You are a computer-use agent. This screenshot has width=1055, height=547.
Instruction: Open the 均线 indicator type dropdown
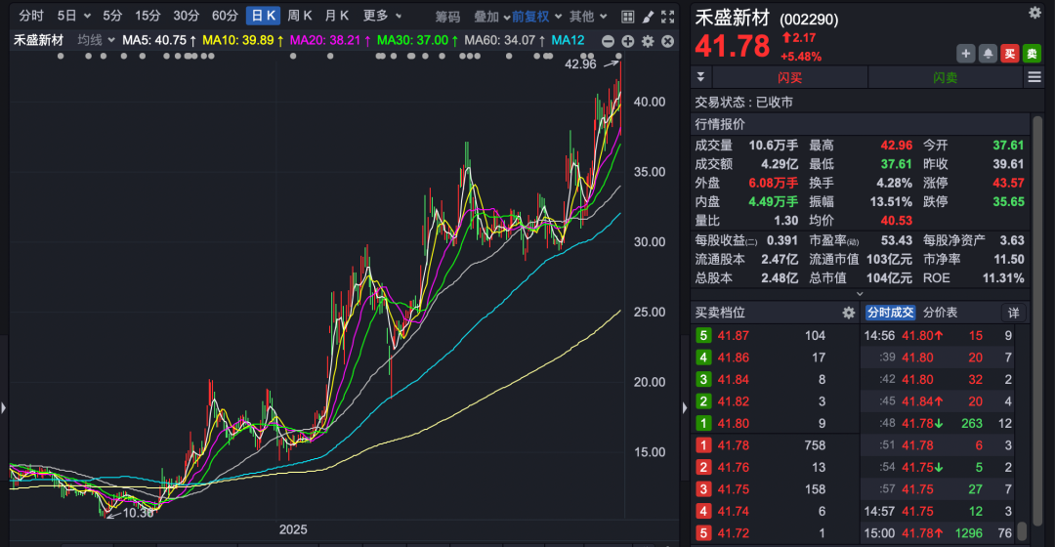tap(96, 39)
